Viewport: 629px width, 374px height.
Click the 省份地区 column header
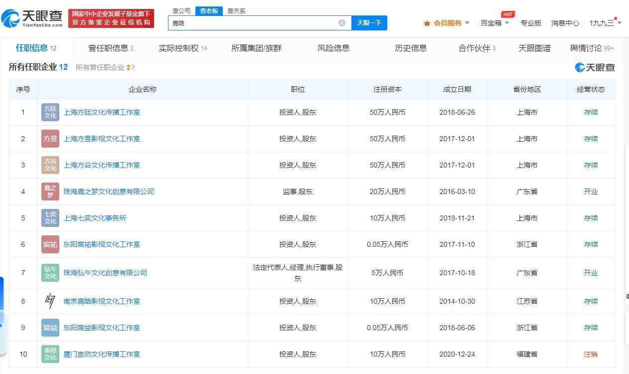pyautogui.click(x=527, y=89)
